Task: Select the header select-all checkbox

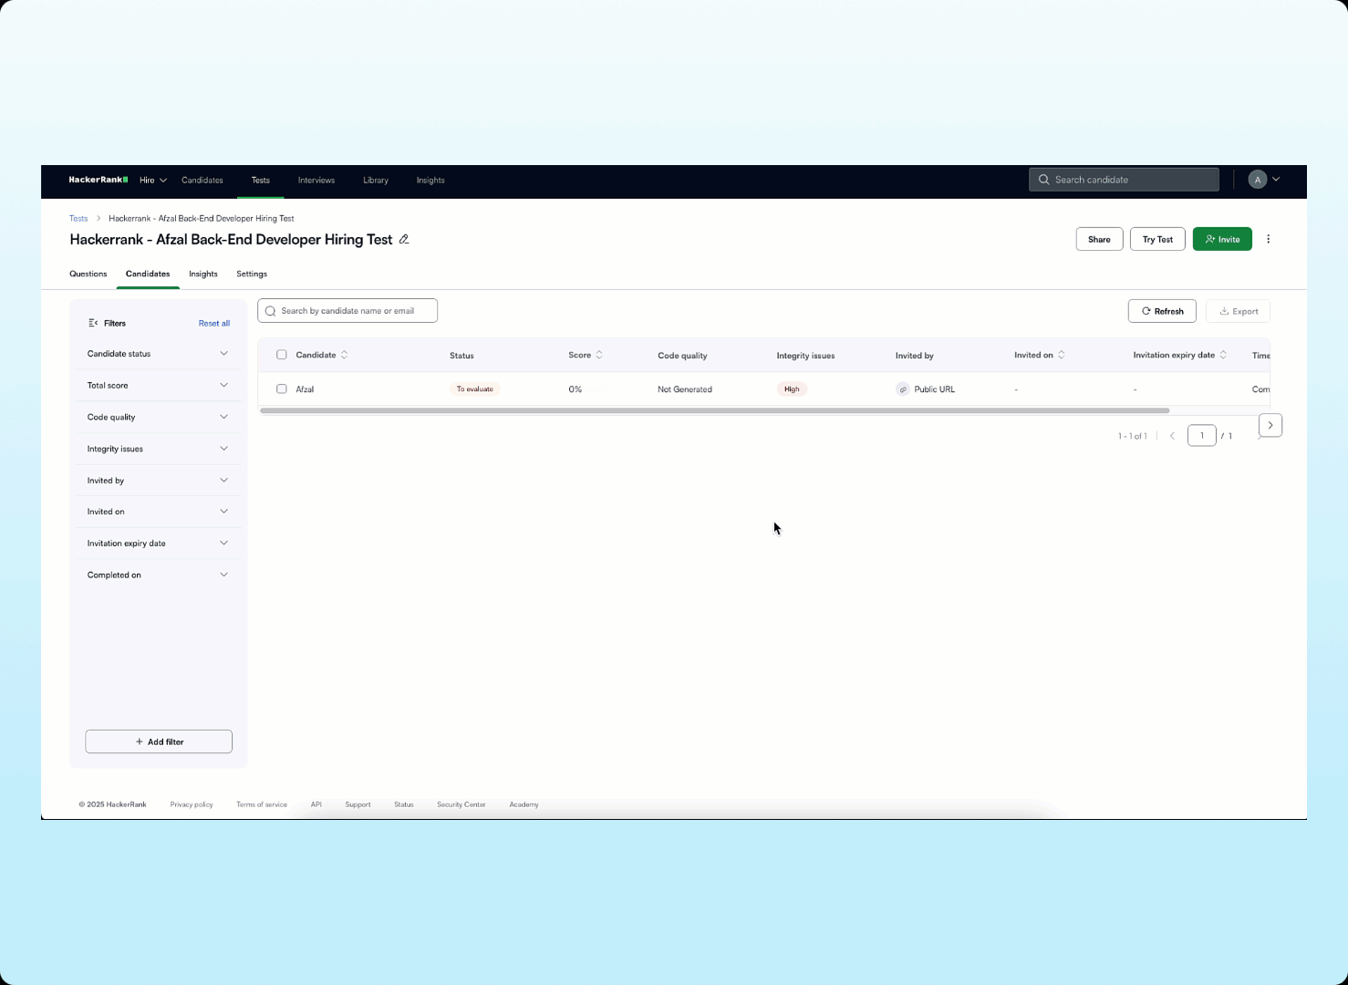Action: (282, 355)
